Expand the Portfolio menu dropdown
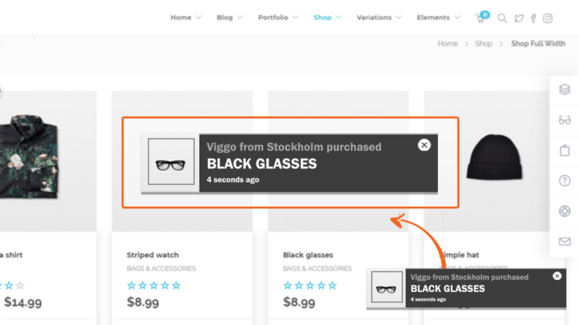The height and width of the screenshot is (325, 579). [x=278, y=17]
